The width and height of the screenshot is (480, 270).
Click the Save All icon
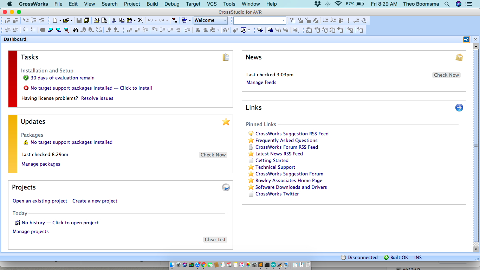click(86, 20)
